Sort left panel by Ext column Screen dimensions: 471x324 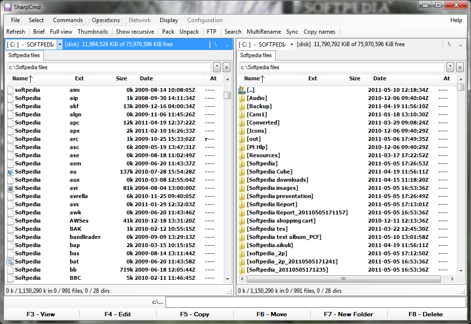[79, 78]
